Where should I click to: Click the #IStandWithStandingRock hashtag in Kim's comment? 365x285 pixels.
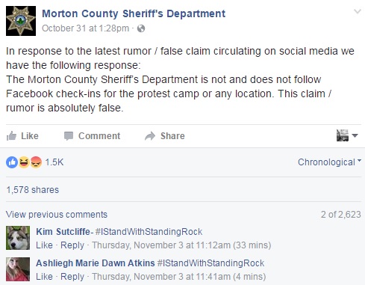click(149, 232)
